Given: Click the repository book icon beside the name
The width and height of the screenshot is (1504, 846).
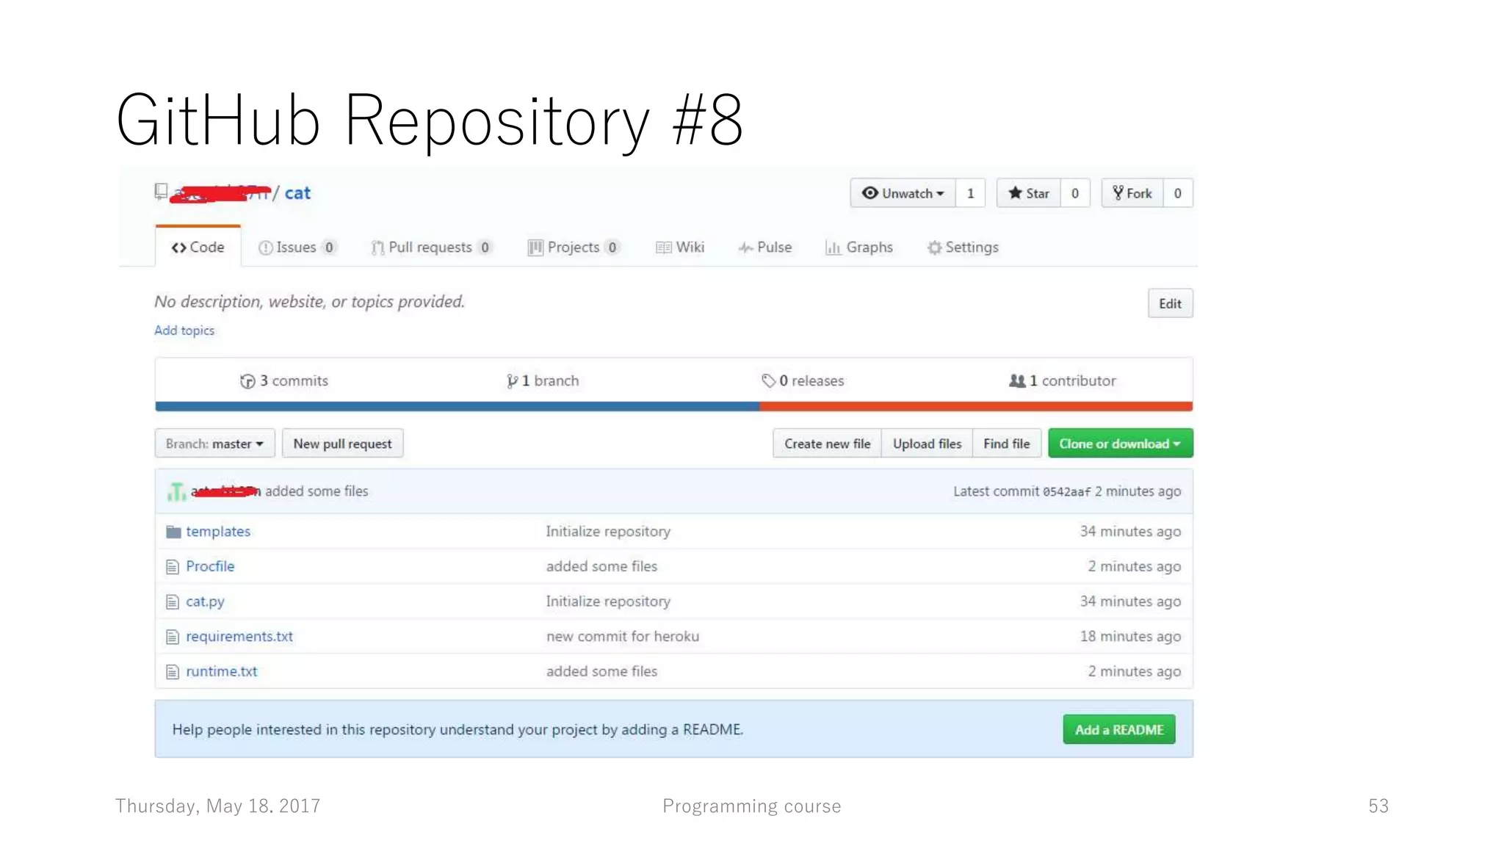Looking at the screenshot, I should [x=161, y=192].
